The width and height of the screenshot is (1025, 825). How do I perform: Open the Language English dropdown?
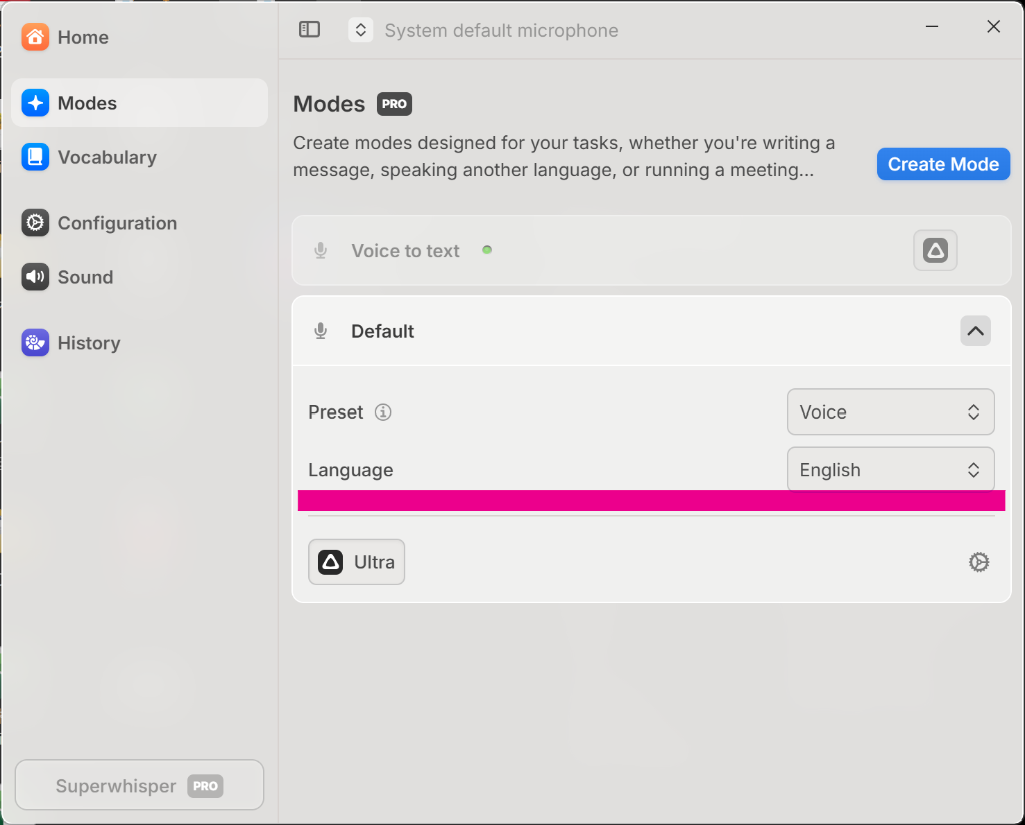[890, 469]
